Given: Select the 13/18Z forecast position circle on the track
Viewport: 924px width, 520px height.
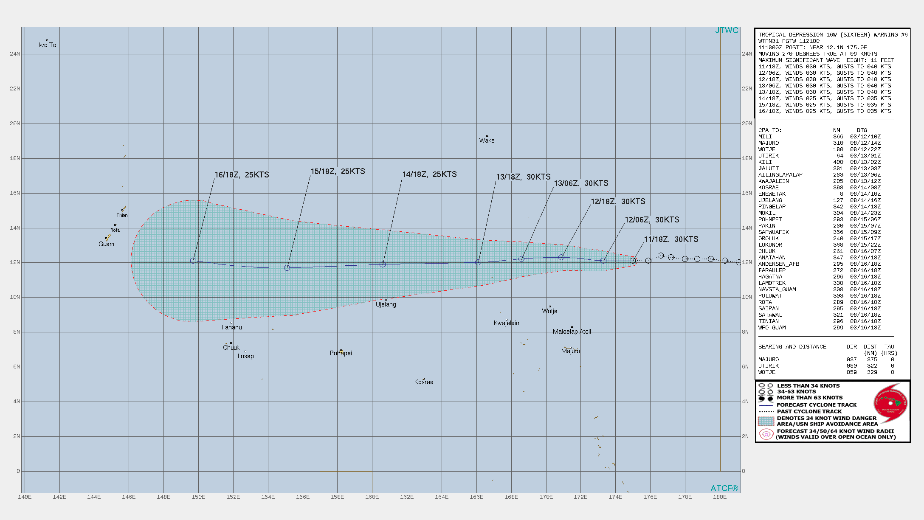Looking at the screenshot, I should (478, 262).
